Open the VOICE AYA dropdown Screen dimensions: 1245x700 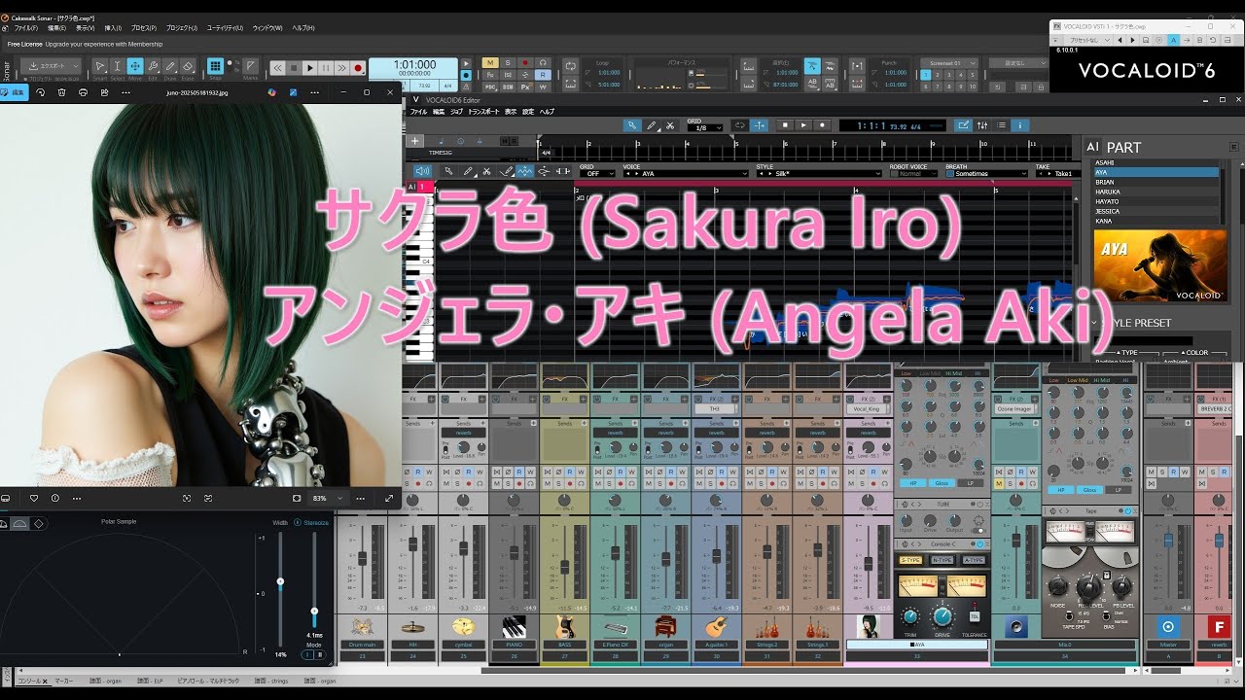(687, 173)
